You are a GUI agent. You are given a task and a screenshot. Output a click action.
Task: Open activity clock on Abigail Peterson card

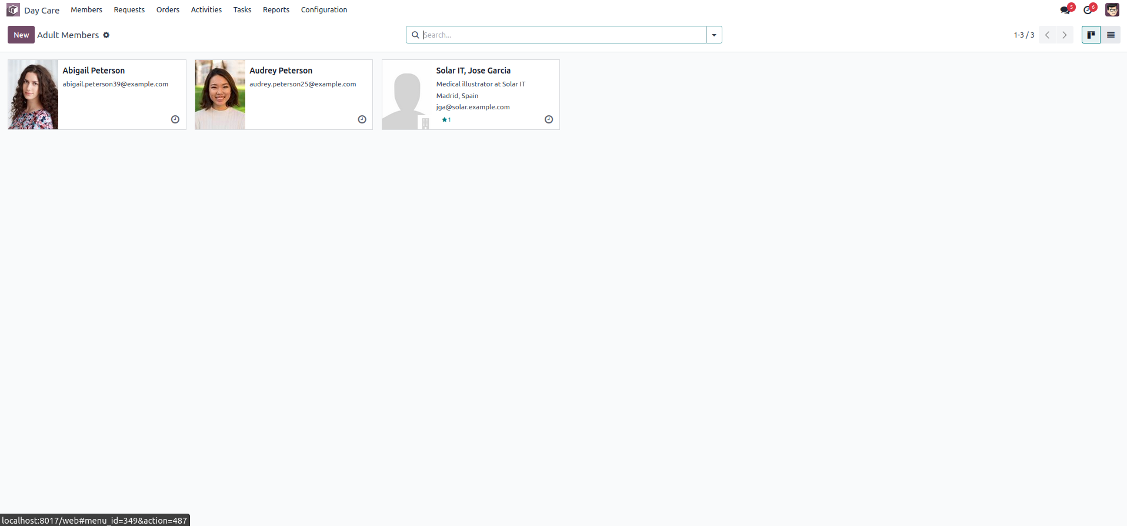175,119
